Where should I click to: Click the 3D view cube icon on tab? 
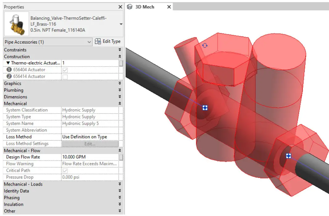point(130,7)
